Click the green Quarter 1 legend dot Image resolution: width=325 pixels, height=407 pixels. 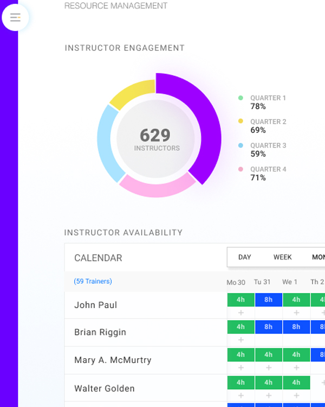[240, 98]
